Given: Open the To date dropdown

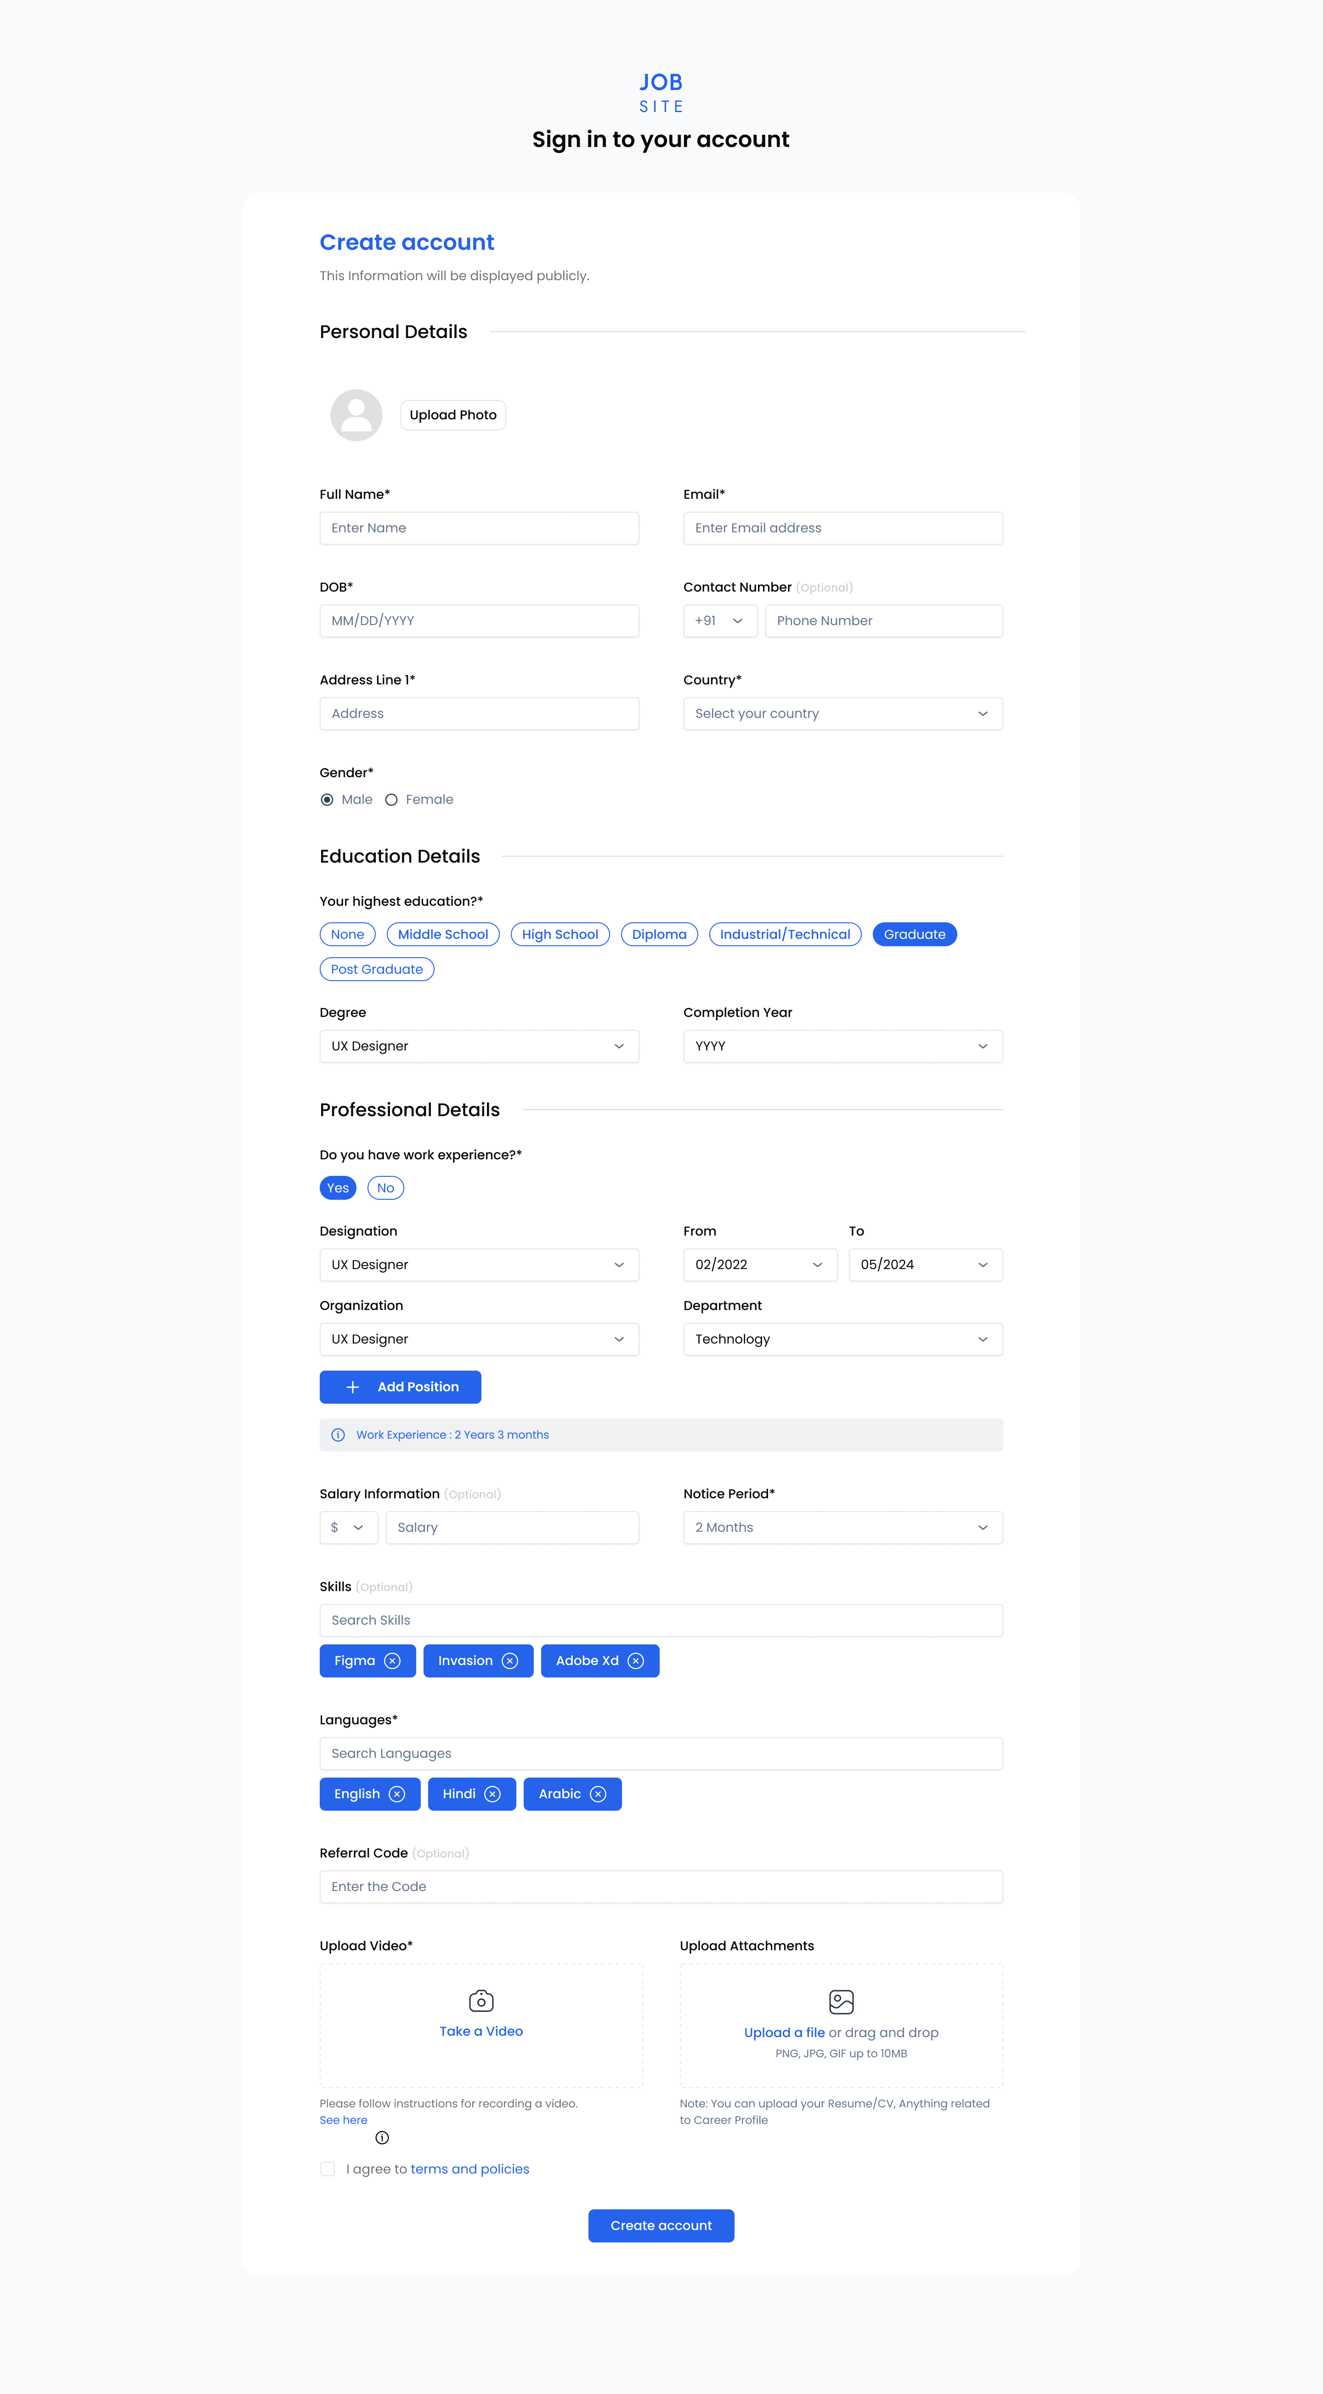Looking at the screenshot, I should 926,1265.
